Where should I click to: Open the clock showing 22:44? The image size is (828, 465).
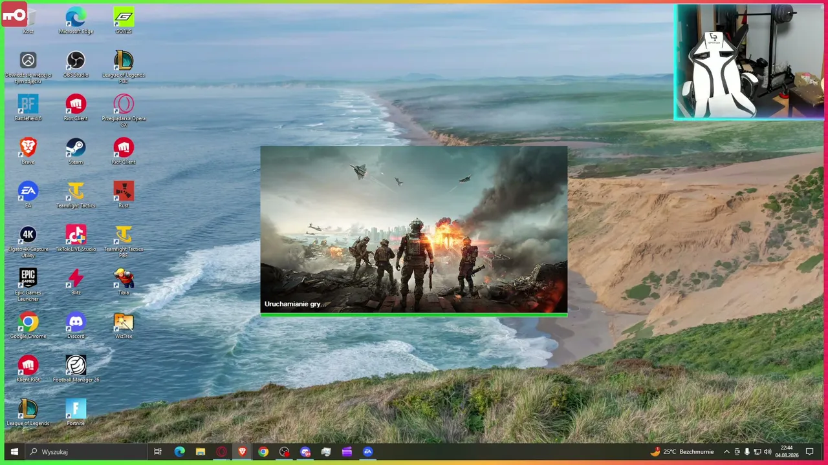click(787, 452)
